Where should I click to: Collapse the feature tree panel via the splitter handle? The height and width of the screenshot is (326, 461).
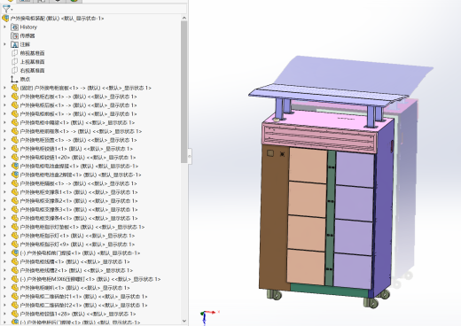point(190,157)
